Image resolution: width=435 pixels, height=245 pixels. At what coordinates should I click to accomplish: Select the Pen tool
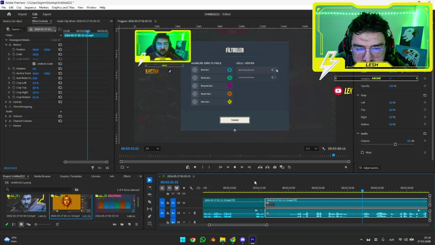(x=150, y=216)
